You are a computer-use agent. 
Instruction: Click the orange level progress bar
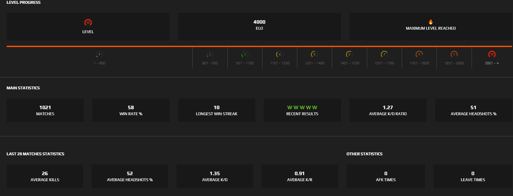tap(259, 46)
